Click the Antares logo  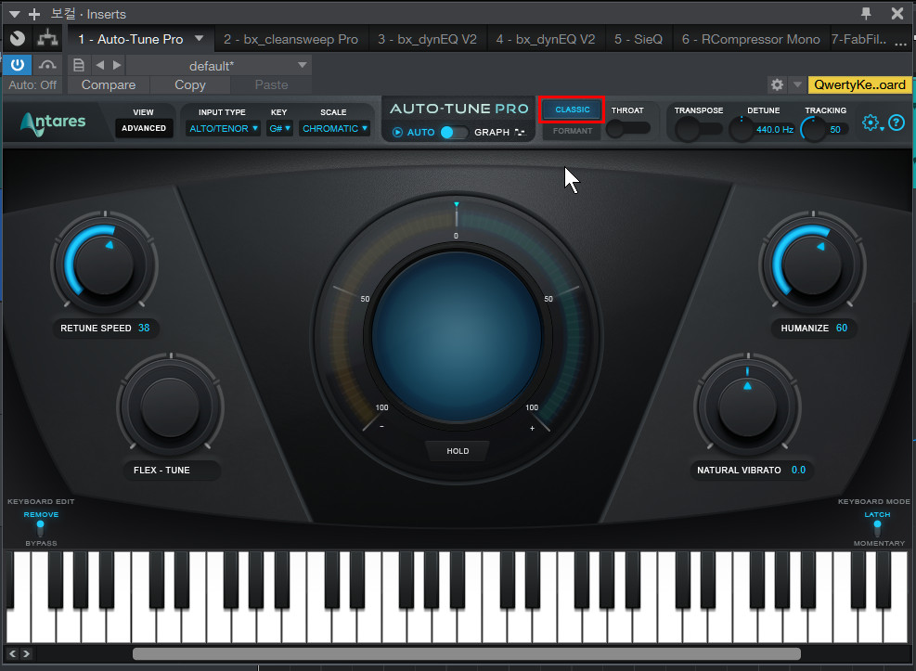[53, 123]
